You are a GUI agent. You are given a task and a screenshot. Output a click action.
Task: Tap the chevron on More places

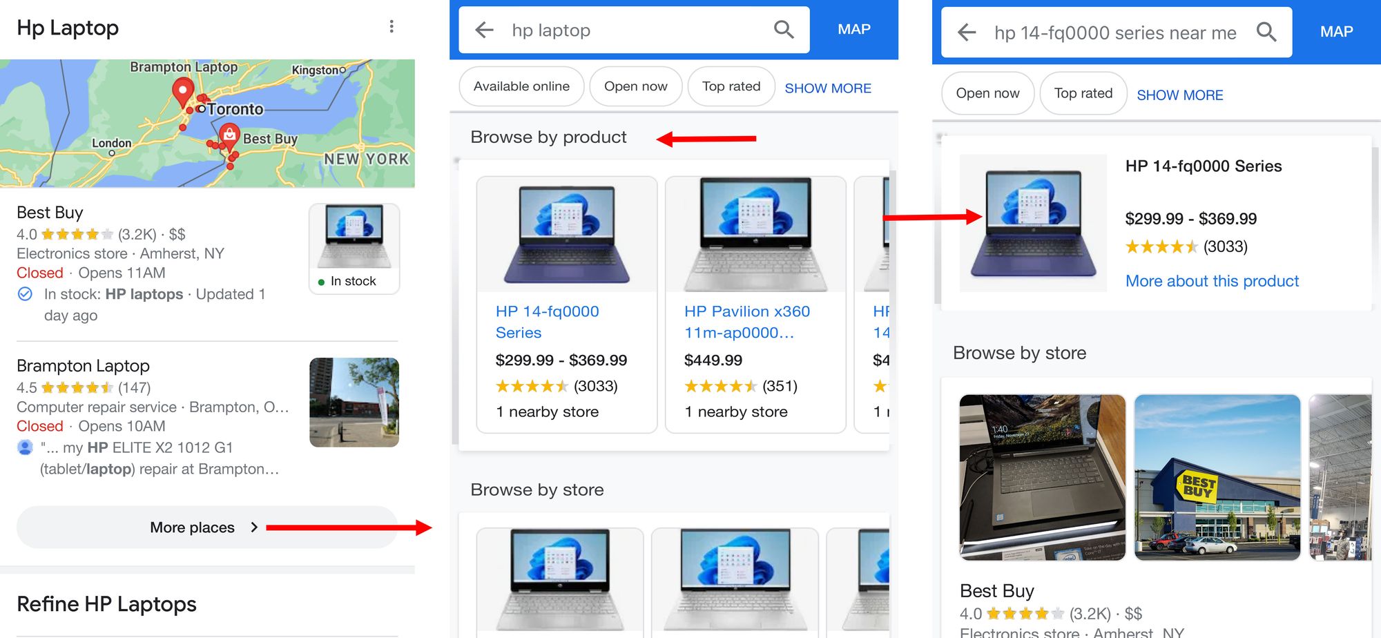coord(254,528)
